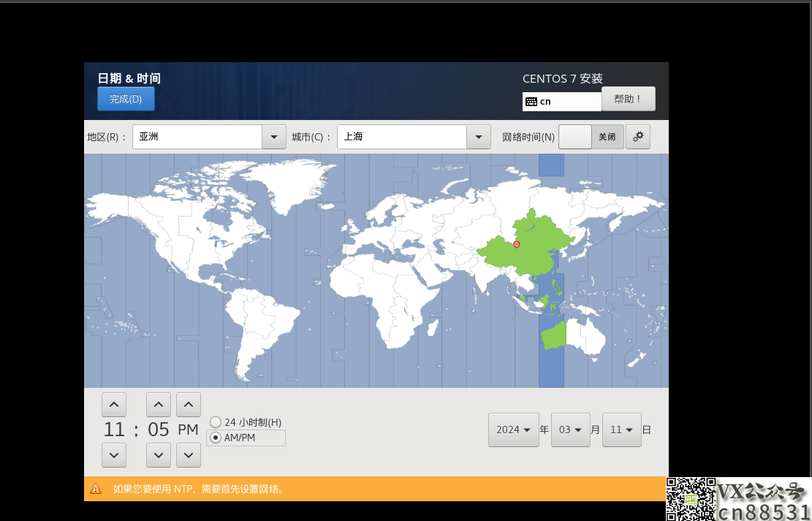Open NTP settings gear icon

[x=637, y=137]
